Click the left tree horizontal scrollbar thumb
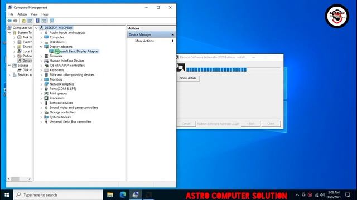This screenshot has width=357, height=200. click(15, 179)
